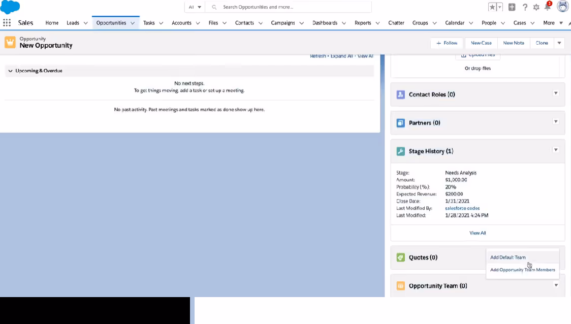Screen dimensions: 571x324
Task: Click the salesforce codes link
Action: point(462,208)
